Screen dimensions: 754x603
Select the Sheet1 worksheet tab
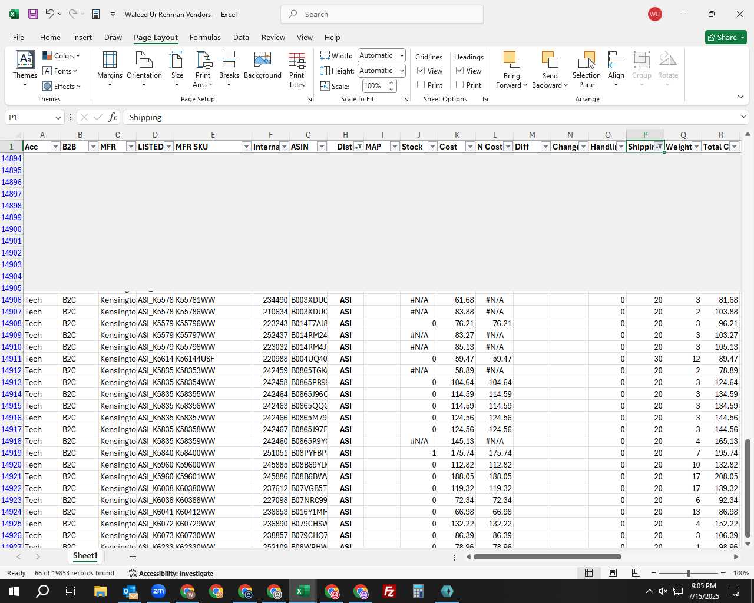click(x=85, y=556)
